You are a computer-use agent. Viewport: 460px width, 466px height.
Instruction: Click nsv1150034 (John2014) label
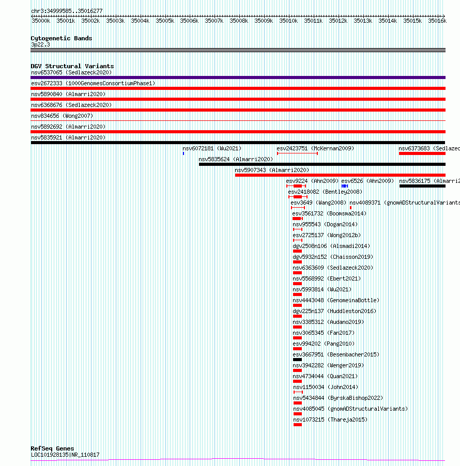tap(326, 387)
